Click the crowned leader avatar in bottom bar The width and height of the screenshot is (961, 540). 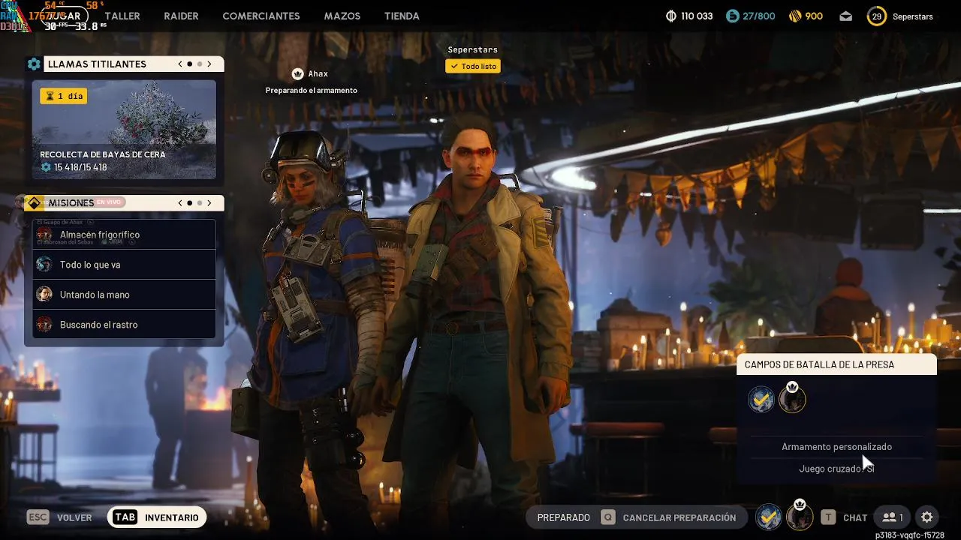[800, 516]
